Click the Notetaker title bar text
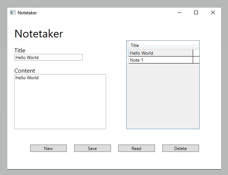This screenshot has width=228, height=175. coord(27,12)
